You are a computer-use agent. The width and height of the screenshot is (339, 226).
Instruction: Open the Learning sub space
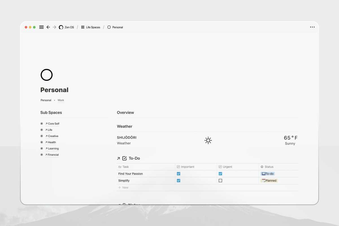coord(52,149)
